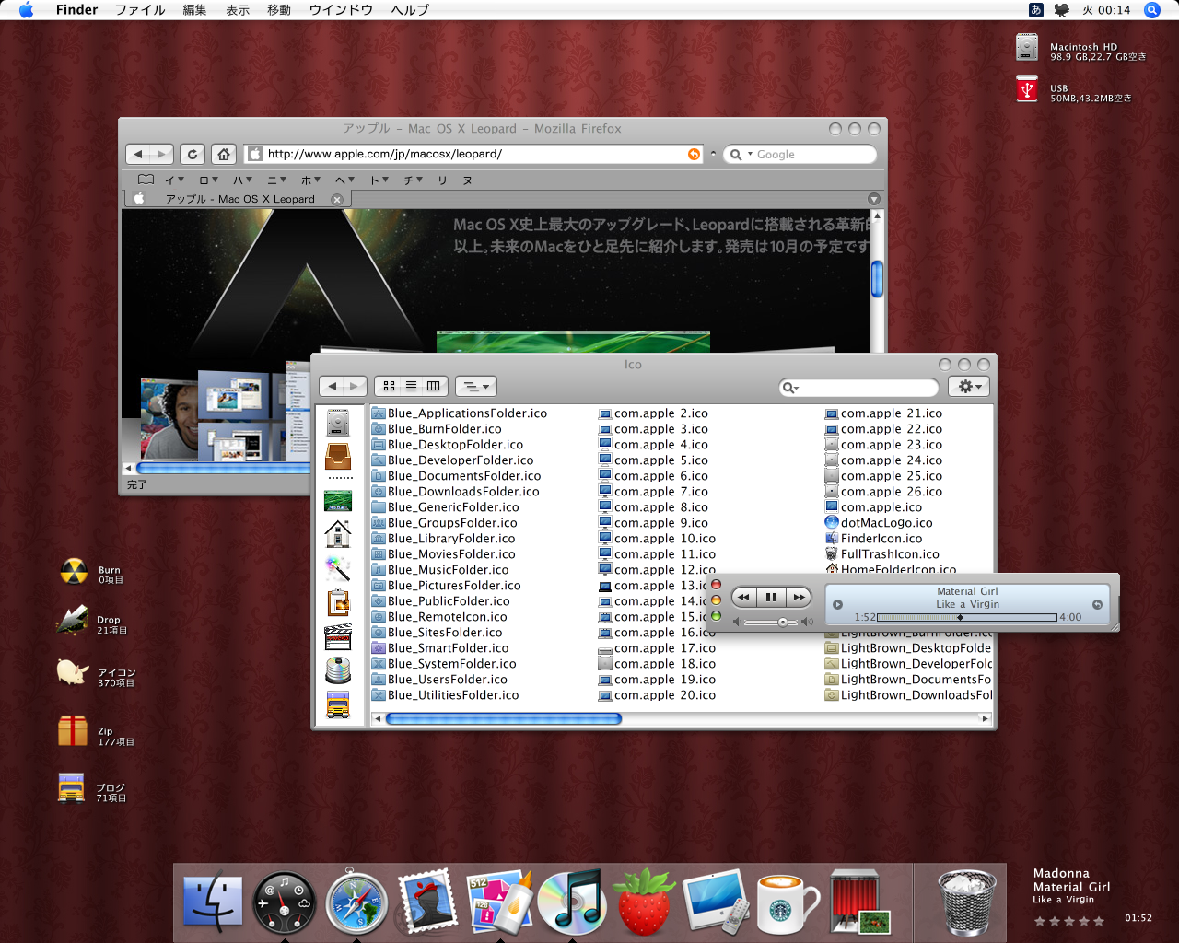
Task: Open the bookmarks book icon in Firefox toolbar
Action: (x=146, y=180)
